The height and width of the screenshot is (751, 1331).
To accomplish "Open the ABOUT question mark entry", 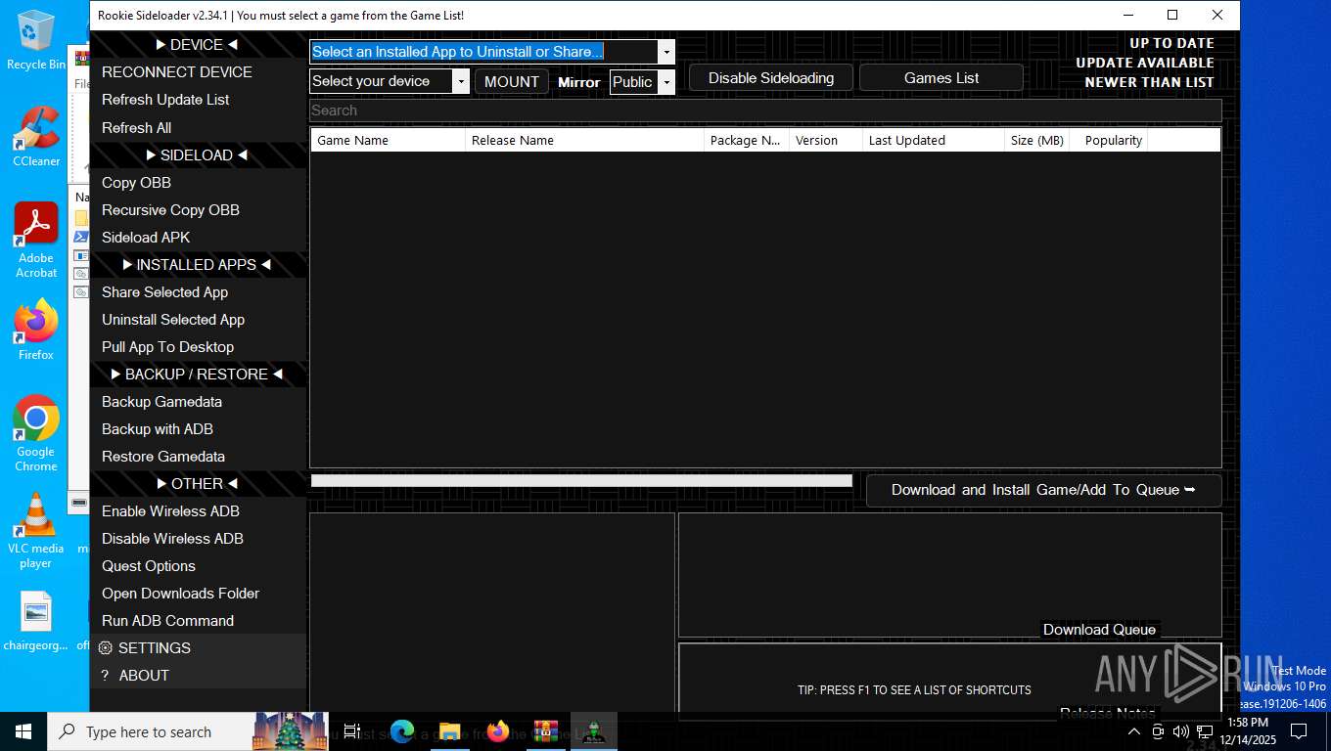I will 199,675.
